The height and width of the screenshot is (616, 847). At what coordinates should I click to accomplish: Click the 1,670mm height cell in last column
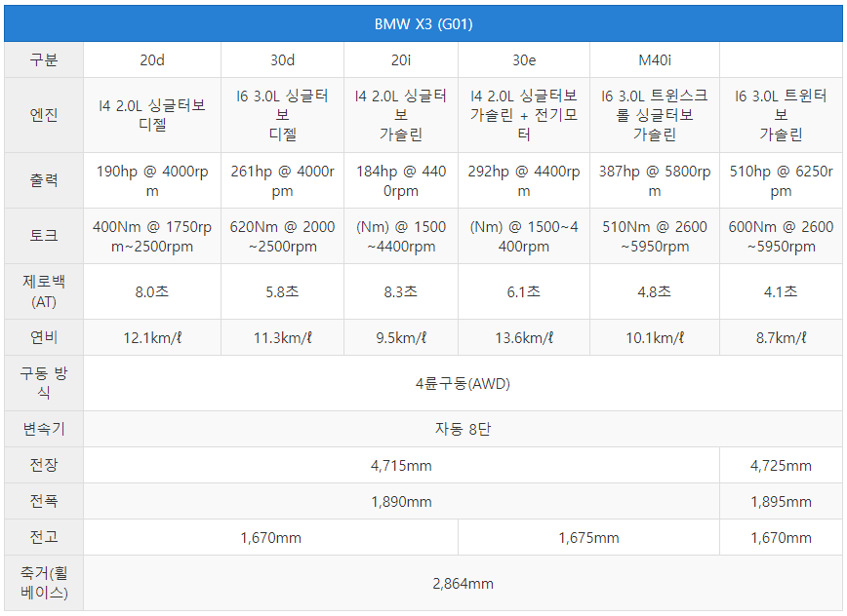(781, 537)
